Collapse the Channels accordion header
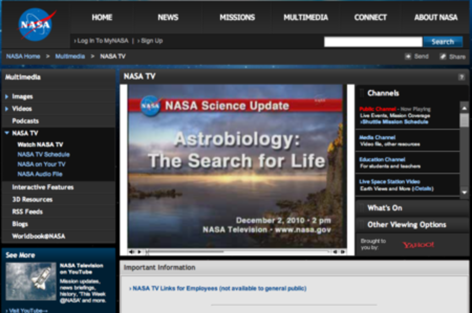Image resolution: width=472 pixels, height=313 pixels. click(412, 93)
